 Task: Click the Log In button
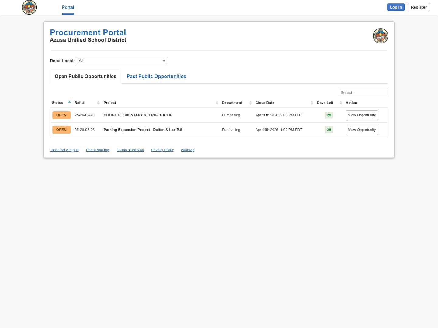(x=395, y=7)
